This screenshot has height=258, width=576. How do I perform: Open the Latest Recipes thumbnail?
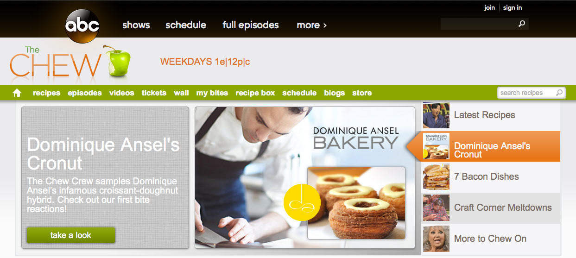coord(436,115)
